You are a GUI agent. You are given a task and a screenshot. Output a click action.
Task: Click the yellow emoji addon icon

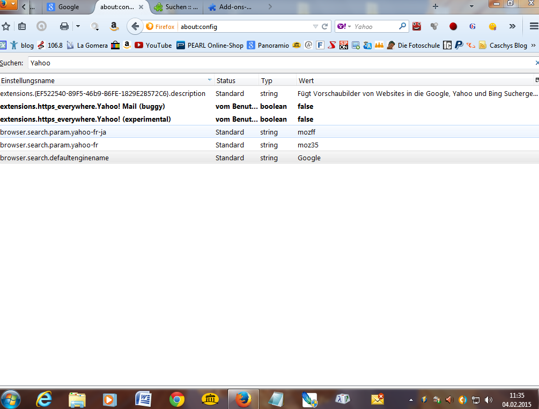coord(492,26)
